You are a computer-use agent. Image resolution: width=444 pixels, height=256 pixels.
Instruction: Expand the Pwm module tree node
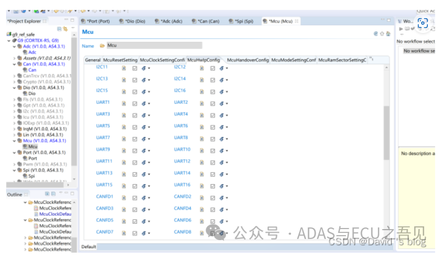(x=14, y=164)
